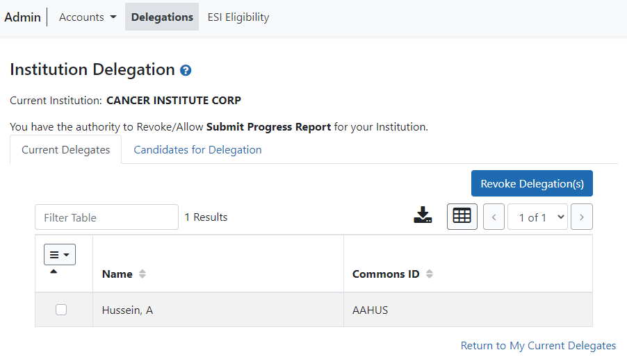This screenshot has width=627, height=359.
Task: Sort table by Name column arrows
Action: 142,274
